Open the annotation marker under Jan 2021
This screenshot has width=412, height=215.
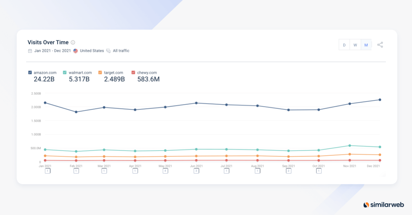tap(48, 171)
